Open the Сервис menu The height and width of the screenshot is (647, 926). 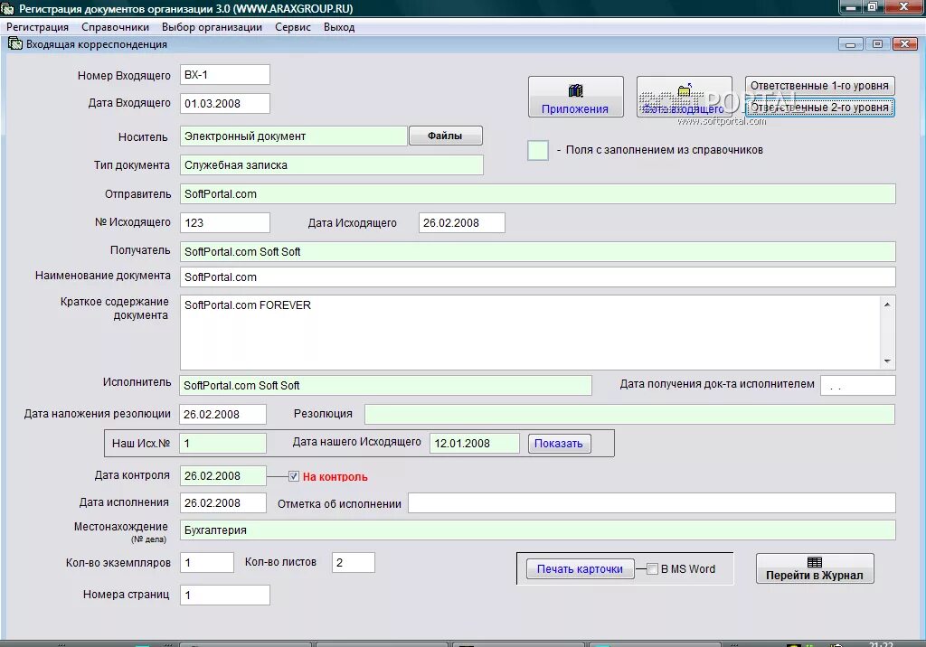click(293, 27)
